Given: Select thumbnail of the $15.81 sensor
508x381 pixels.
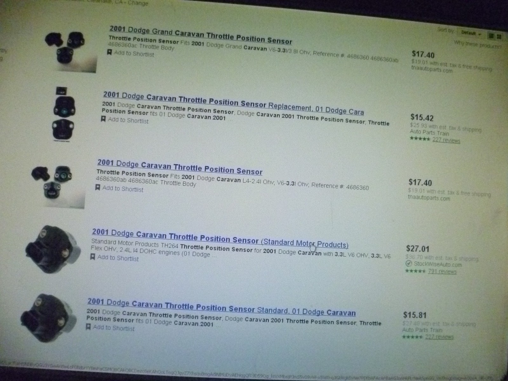Looking at the screenshot, I should tap(49, 317).
